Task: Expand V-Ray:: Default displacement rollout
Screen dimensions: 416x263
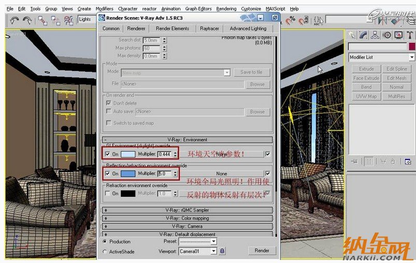Action: point(188,234)
